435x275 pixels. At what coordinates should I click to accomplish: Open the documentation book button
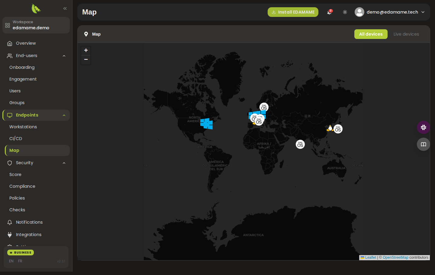click(424, 144)
